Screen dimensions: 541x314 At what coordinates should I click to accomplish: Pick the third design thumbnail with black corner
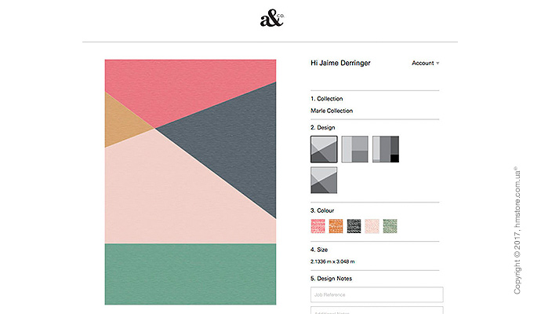(385, 149)
